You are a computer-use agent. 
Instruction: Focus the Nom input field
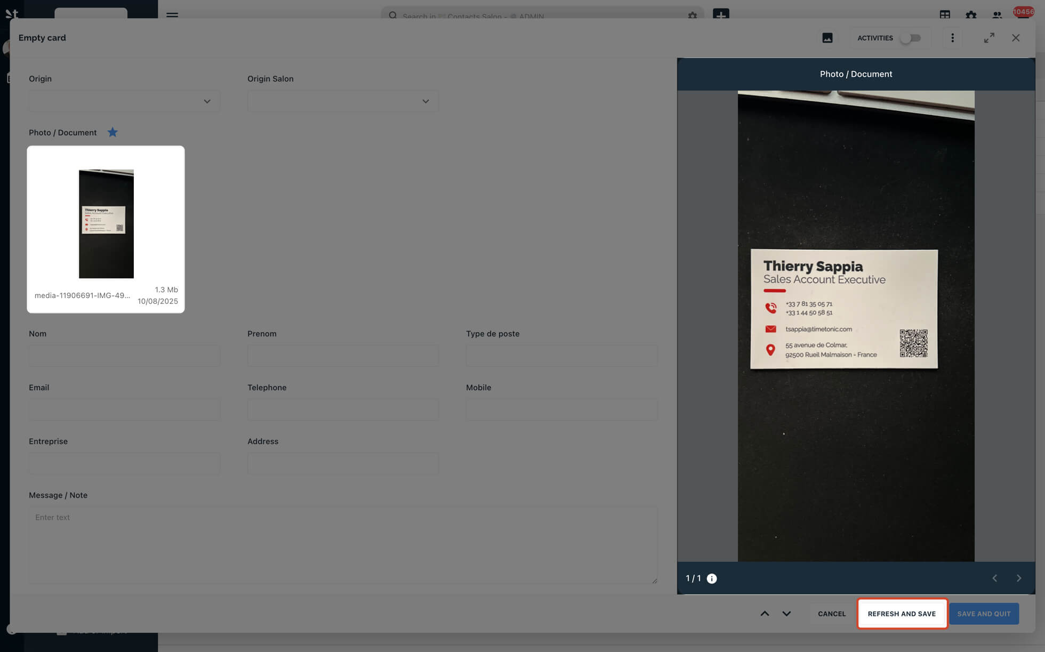[x=124, y=356]
